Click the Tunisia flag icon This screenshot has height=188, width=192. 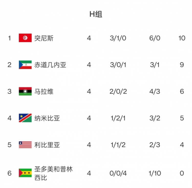click(25, 38)
